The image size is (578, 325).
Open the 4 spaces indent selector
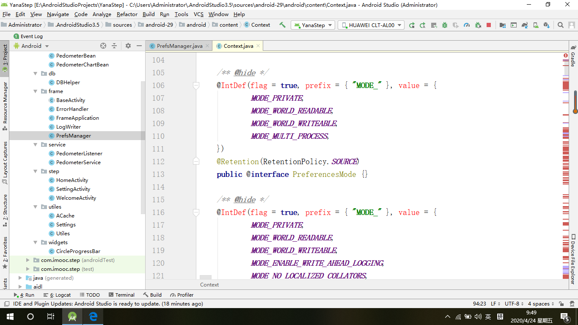pos(541,304)
